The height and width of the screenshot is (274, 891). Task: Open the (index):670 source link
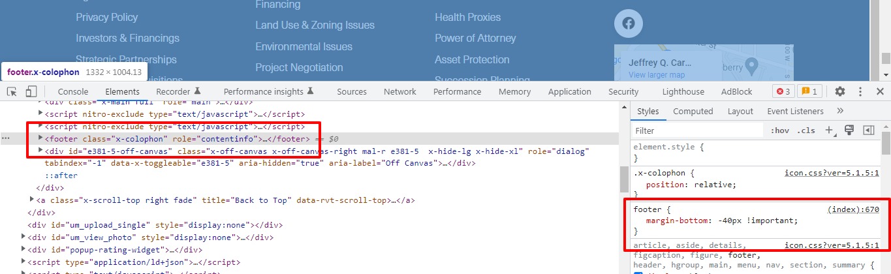point(853,209)
